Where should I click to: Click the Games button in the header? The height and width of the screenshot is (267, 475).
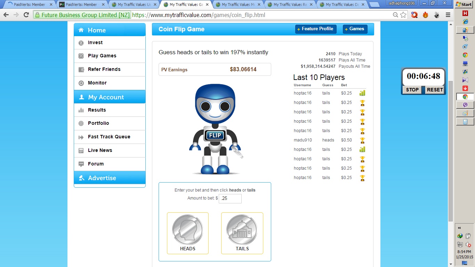[x=355, y=29]
